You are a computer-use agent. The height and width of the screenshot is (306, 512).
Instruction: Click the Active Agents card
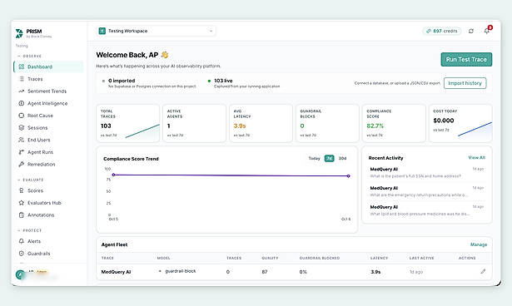(194, 123)
